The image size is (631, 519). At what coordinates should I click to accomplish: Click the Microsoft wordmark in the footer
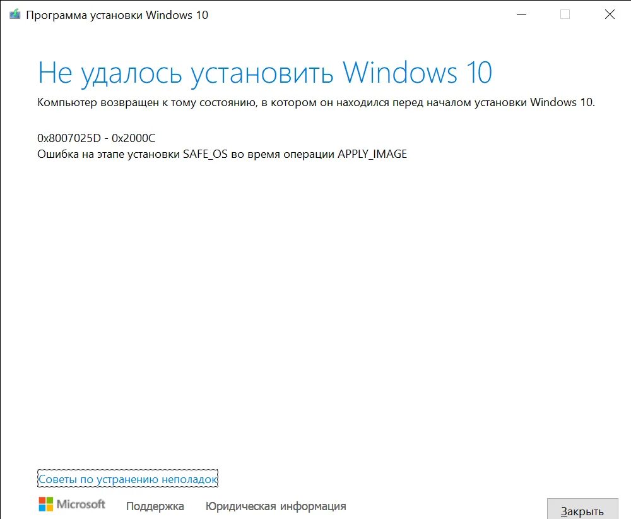coord(81,504)
